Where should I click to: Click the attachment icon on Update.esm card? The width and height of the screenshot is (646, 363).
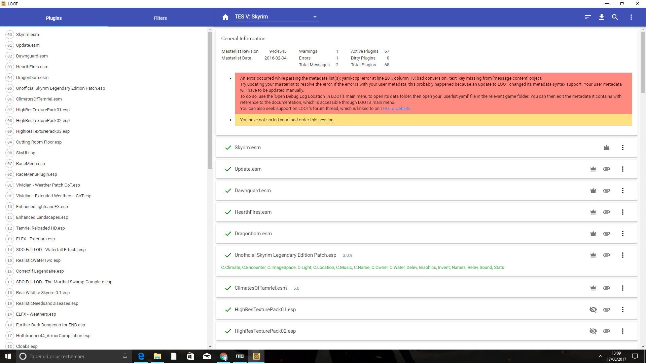point(607,169)
